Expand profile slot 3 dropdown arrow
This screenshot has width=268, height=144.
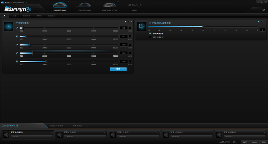click(x=158, y=132)
